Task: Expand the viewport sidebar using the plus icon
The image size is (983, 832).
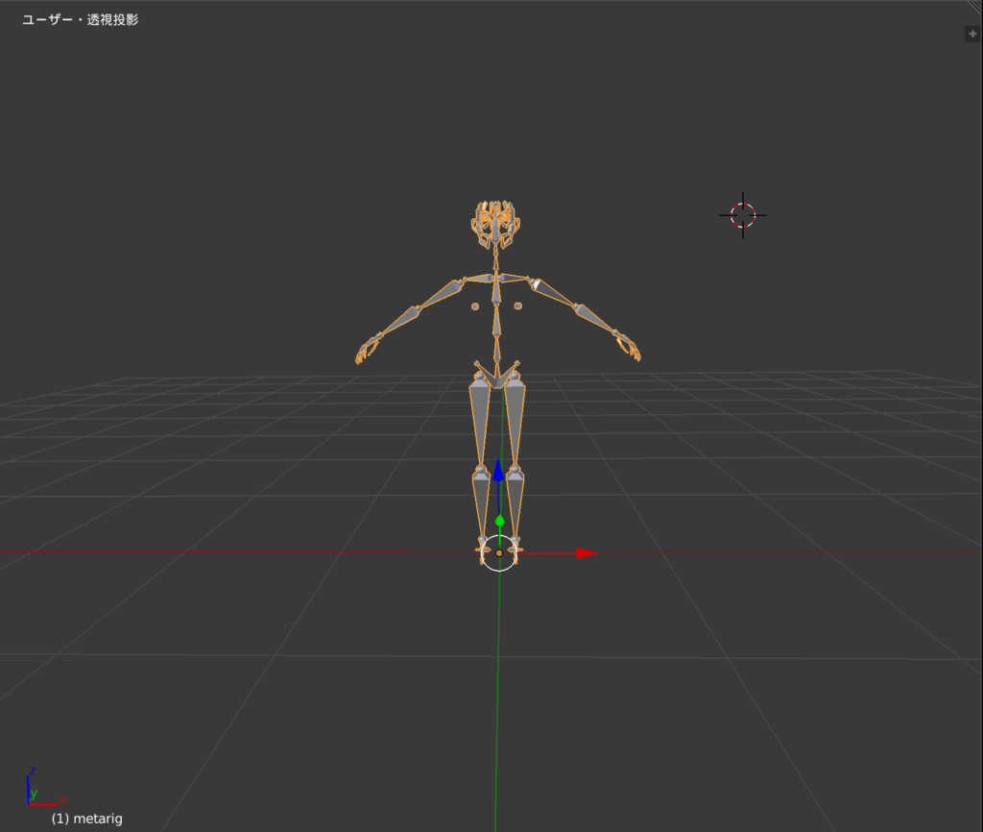Action: (971, 32)
